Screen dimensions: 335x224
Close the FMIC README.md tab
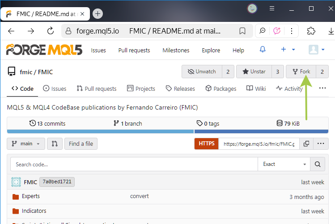point(82,14)
